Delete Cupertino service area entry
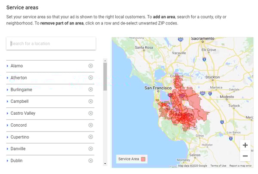The width and height of the screenshot is (258, 174). point(90,137)
